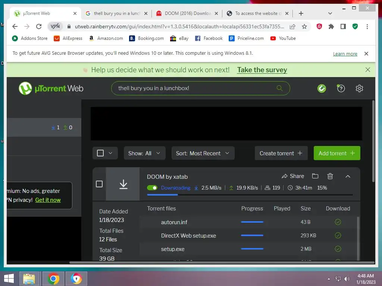Image resolution: width=382 pixels, height=286 pixels.
Task: Click the share page icon in address bar
Action: 292,26
